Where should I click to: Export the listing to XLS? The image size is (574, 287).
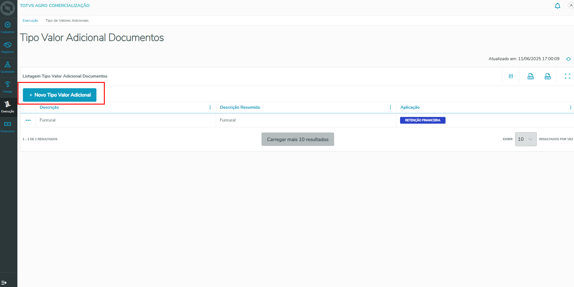tap(531, 76)
